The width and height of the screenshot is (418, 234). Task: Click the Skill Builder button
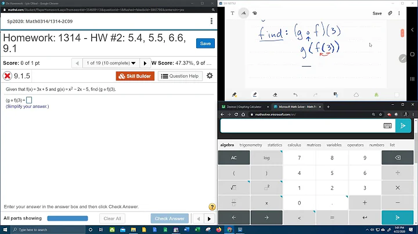135,76
